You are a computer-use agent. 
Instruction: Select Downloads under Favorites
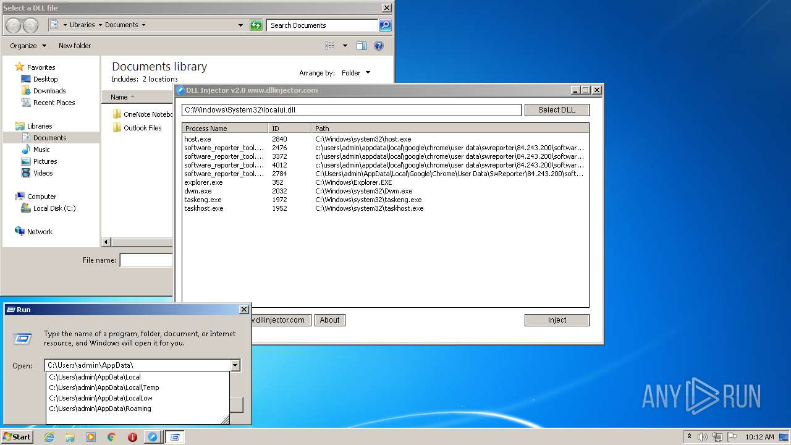click(49, 91)
